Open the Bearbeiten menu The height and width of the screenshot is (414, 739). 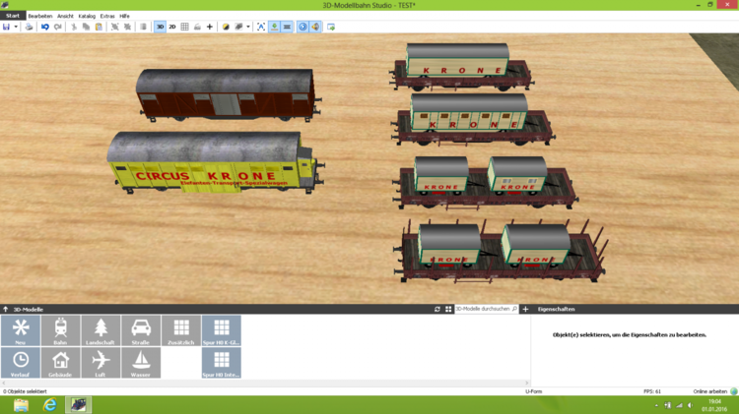pyautogui.click(x=39, y=16)
